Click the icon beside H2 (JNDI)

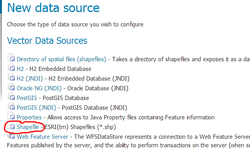pos(11,77)
